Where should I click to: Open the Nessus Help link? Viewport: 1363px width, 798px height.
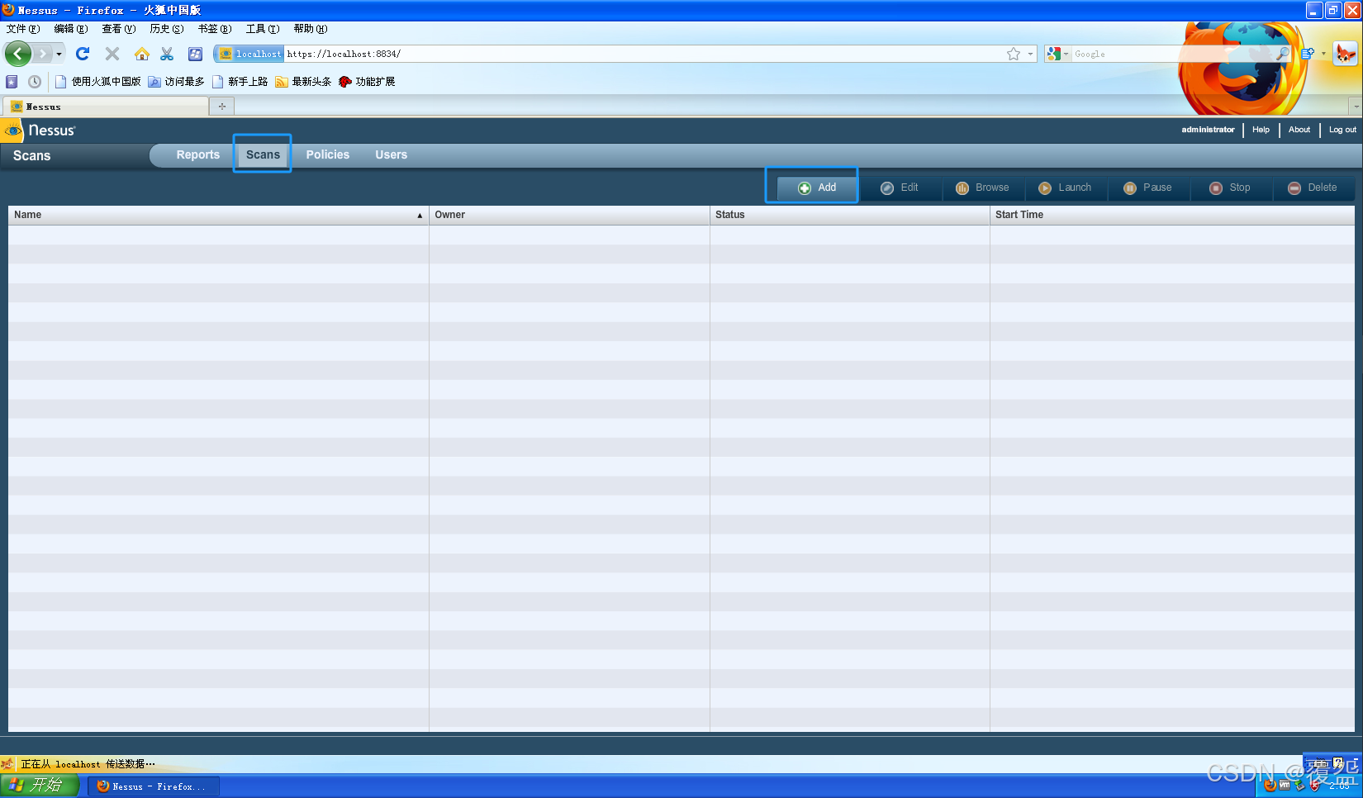[x=1261, y=130]
